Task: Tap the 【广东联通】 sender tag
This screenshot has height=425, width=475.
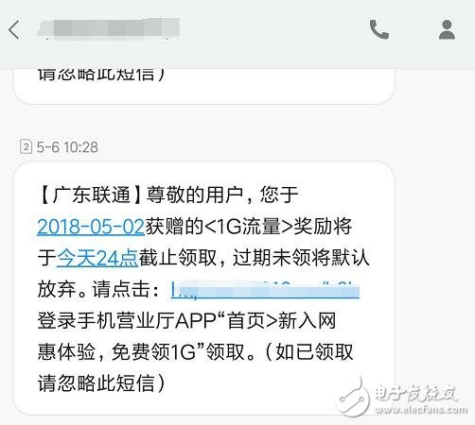Action: 89,195
